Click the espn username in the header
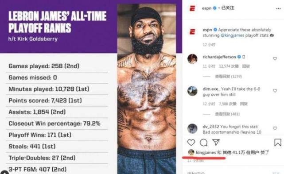Viewport: 284px width, 174px height. (x=206, y=8)
